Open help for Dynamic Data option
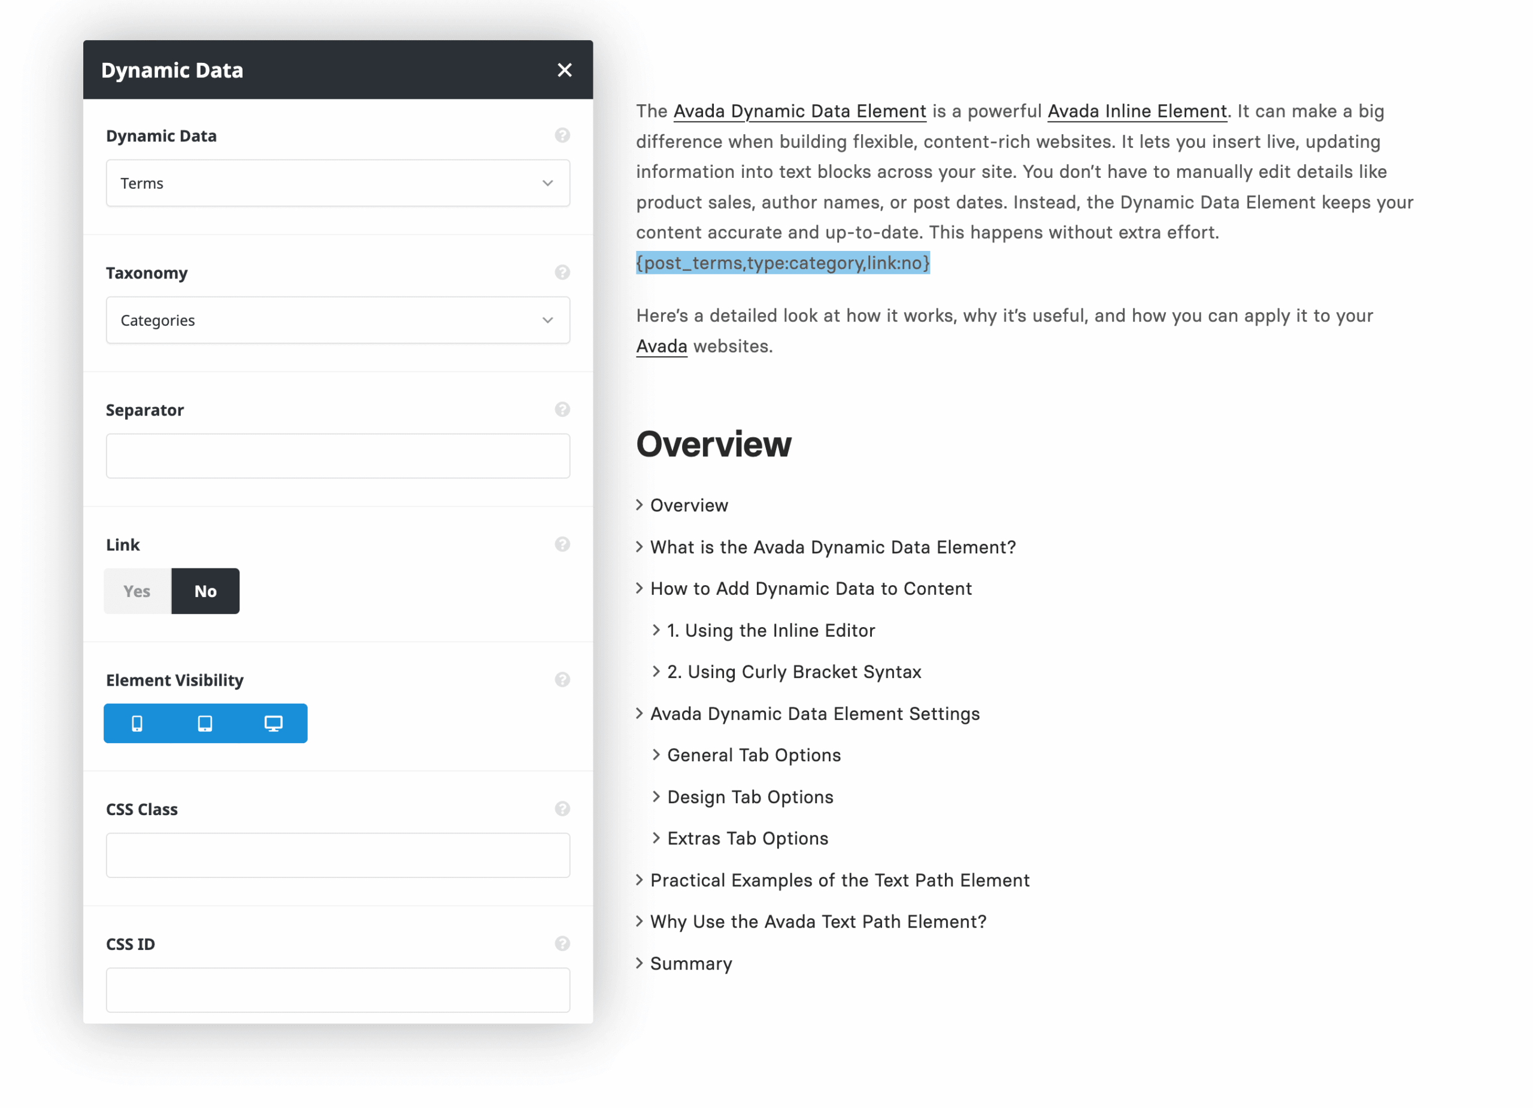The height and width of the screenshot is (1108, 1533). 562,136
